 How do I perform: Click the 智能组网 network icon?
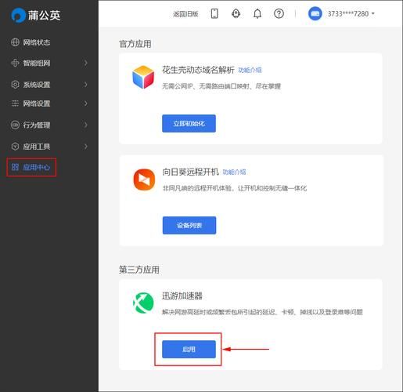(15, 63)
